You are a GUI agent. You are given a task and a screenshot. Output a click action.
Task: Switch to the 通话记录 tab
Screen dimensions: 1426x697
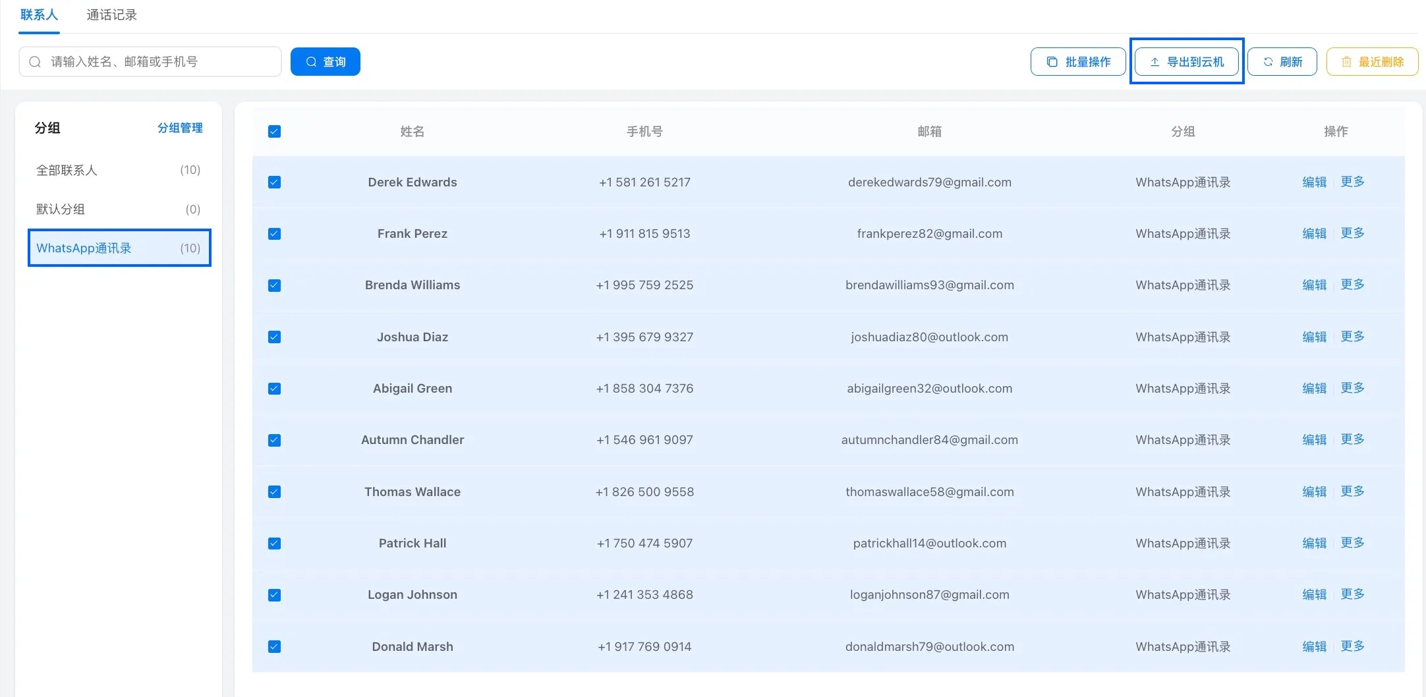coord(111,15)
